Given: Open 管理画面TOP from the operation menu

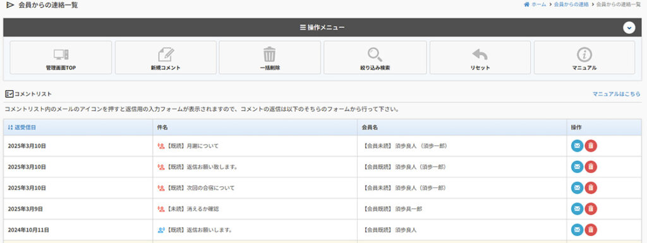Looking at the screenshot, I should (x=61, y=57).
